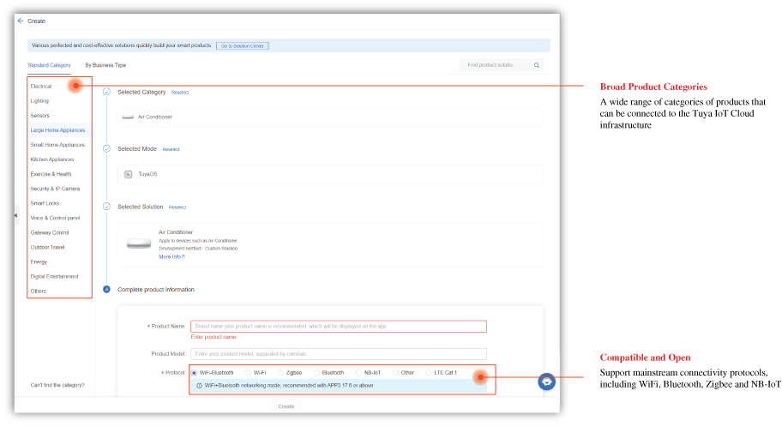The height and width of the screenshot is (427, 782).
Task: Open the blue chat support bubble
Action: (x=547, y=382)
